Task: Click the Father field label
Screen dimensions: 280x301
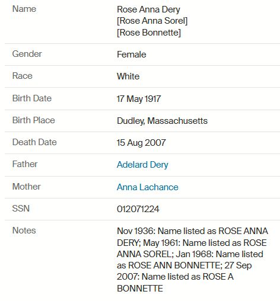Action: point(25,164)
